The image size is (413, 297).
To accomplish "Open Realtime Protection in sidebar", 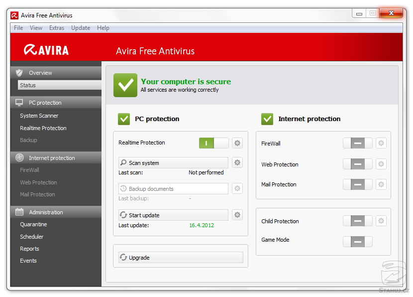I will click(43, 128).
